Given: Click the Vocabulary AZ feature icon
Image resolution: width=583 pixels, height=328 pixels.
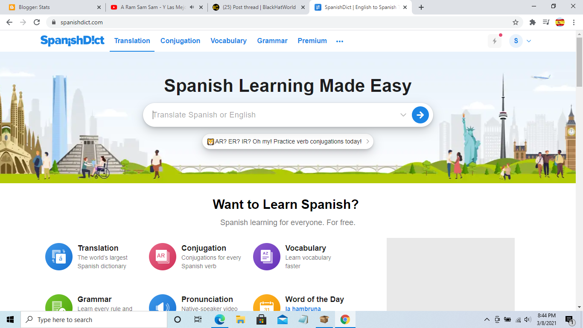Looking at the screenshot, I should 267,257.
